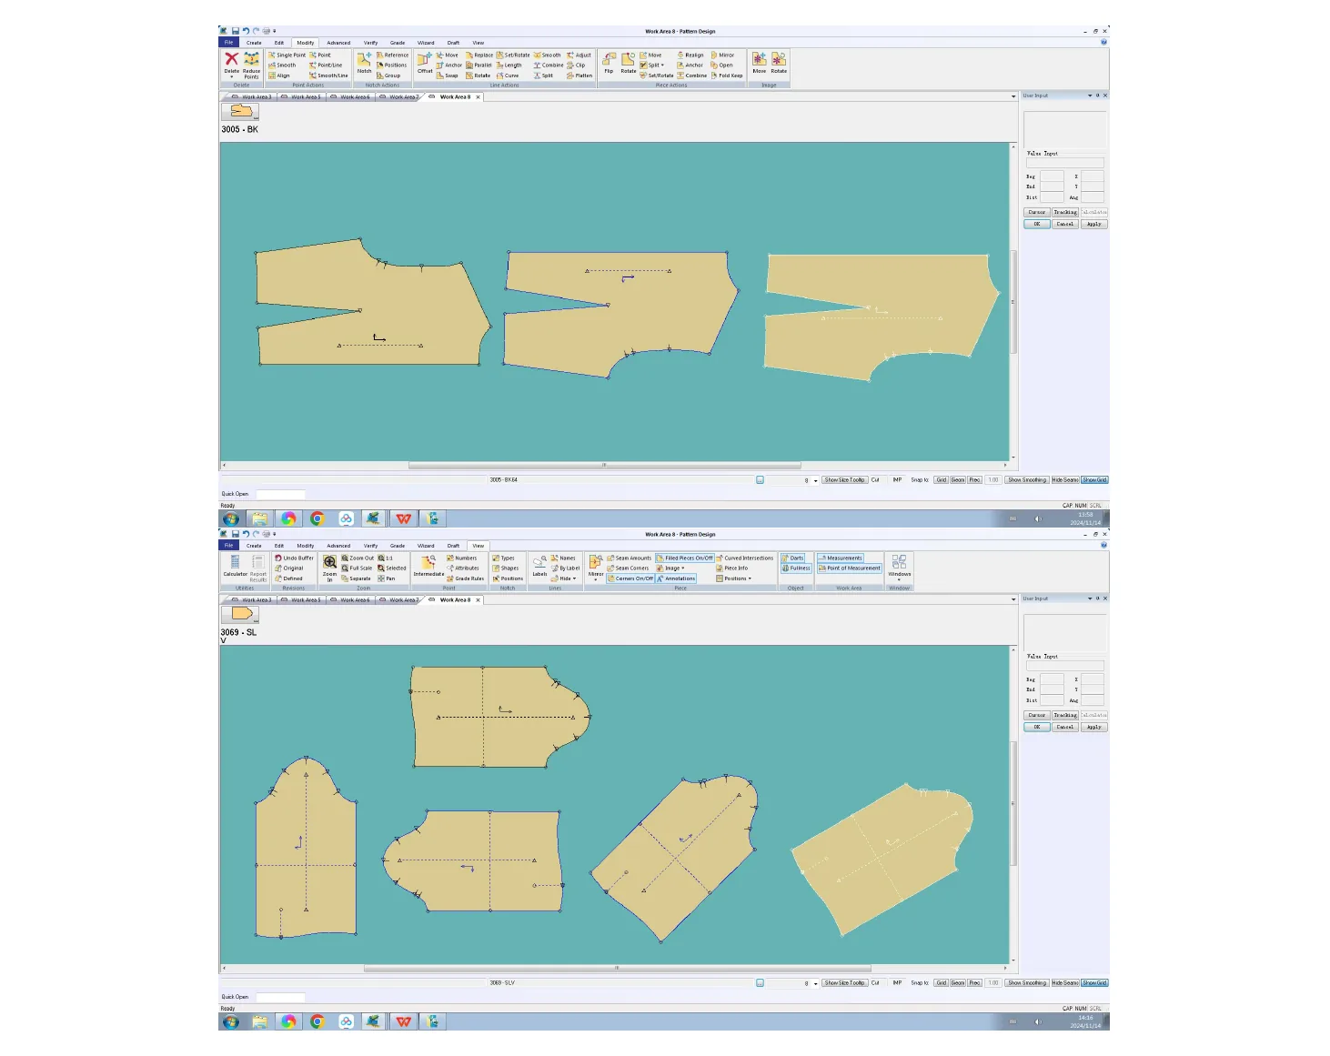Viewport: 1330px width, 1056px height.
Task: Disable Annotations display in lower window
Action: click(x=675, y=578)
